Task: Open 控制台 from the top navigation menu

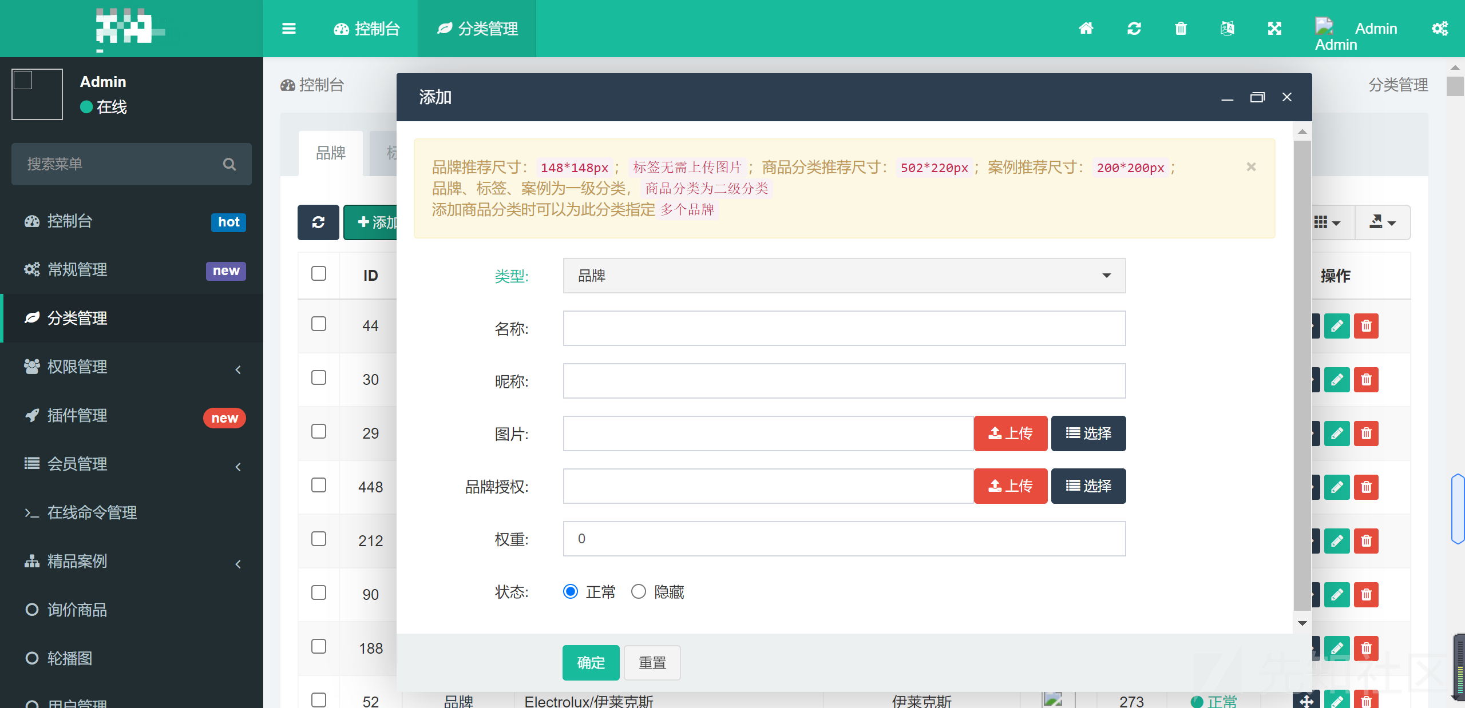Action: 366,28
